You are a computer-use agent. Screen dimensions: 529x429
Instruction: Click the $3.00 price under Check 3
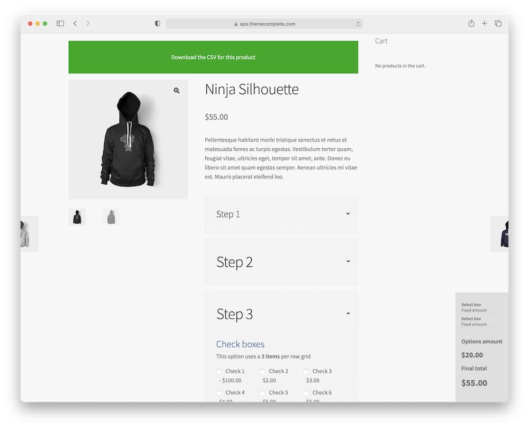pyautogui.click(x=313, y=380)
